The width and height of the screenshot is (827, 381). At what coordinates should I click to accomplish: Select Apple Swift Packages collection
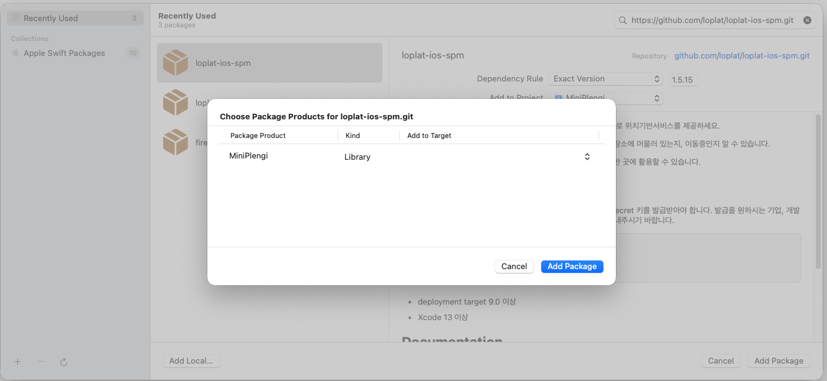(64, 53)
